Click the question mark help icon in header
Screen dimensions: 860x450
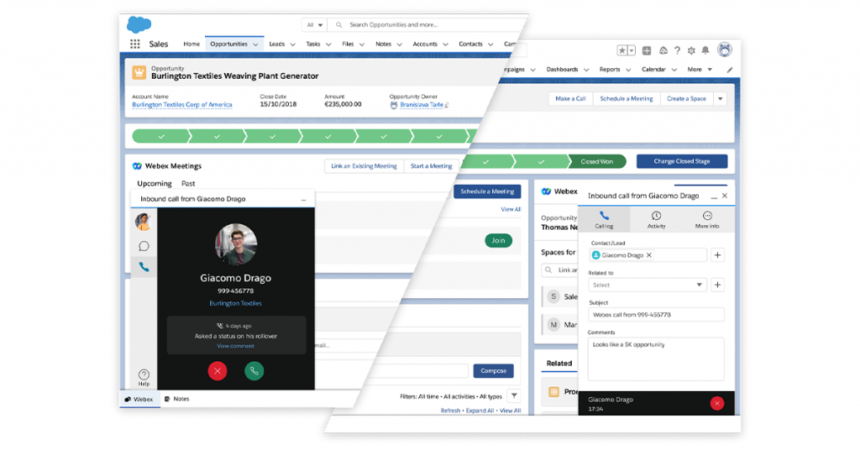point(678,50)
